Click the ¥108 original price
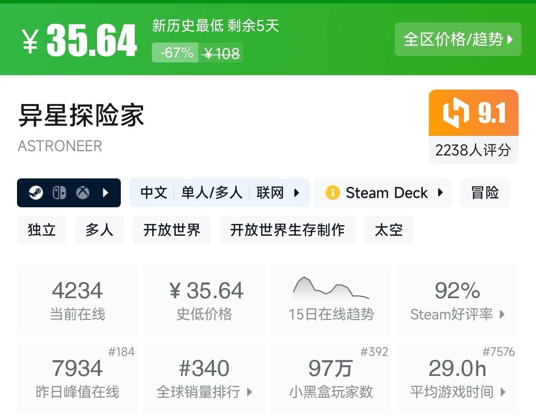This screenshot has width=536, height=415. coord(222,54)
